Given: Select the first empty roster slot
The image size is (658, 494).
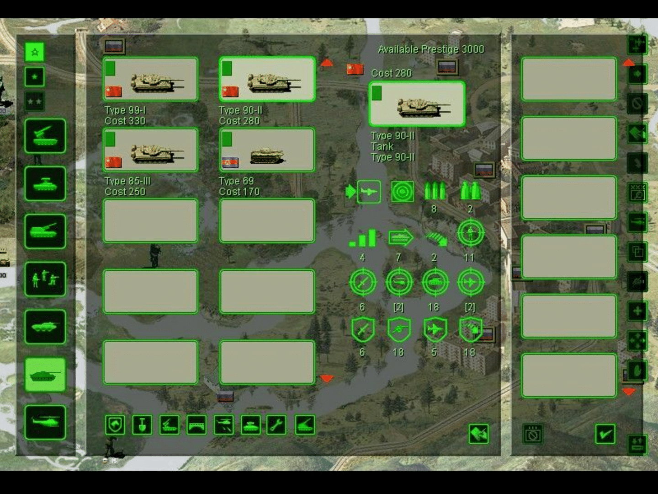Looking at the screenshot, I should 569,79.
